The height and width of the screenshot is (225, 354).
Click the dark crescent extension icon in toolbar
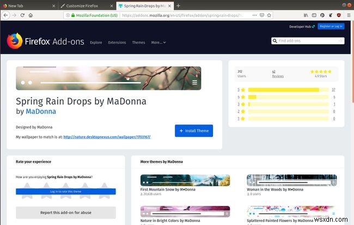[x=331, y=15]
